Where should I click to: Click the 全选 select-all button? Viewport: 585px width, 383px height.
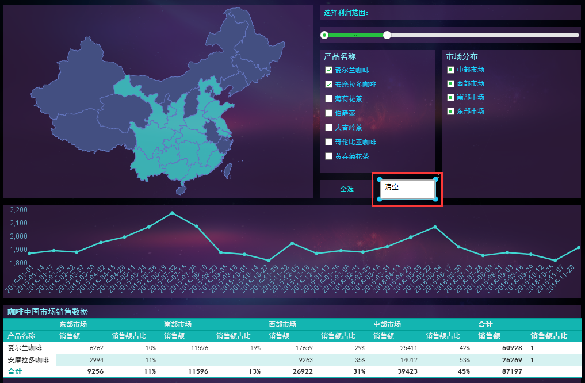coord(347,189)
